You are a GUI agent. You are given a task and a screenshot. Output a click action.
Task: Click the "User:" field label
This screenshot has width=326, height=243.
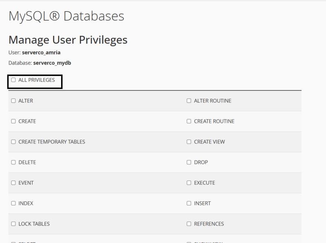point(14,53)
